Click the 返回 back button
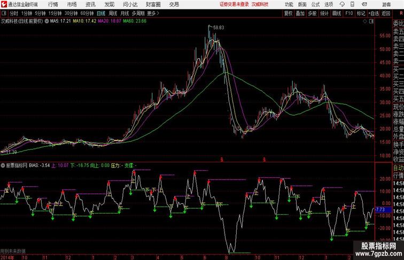Image resolution: width=404 pixels, height=260 pixels. coord(386,13)
